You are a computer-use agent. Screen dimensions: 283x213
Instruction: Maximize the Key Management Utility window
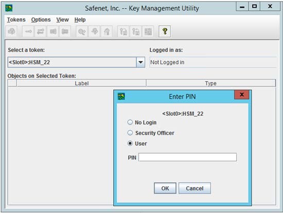[254, 7]
